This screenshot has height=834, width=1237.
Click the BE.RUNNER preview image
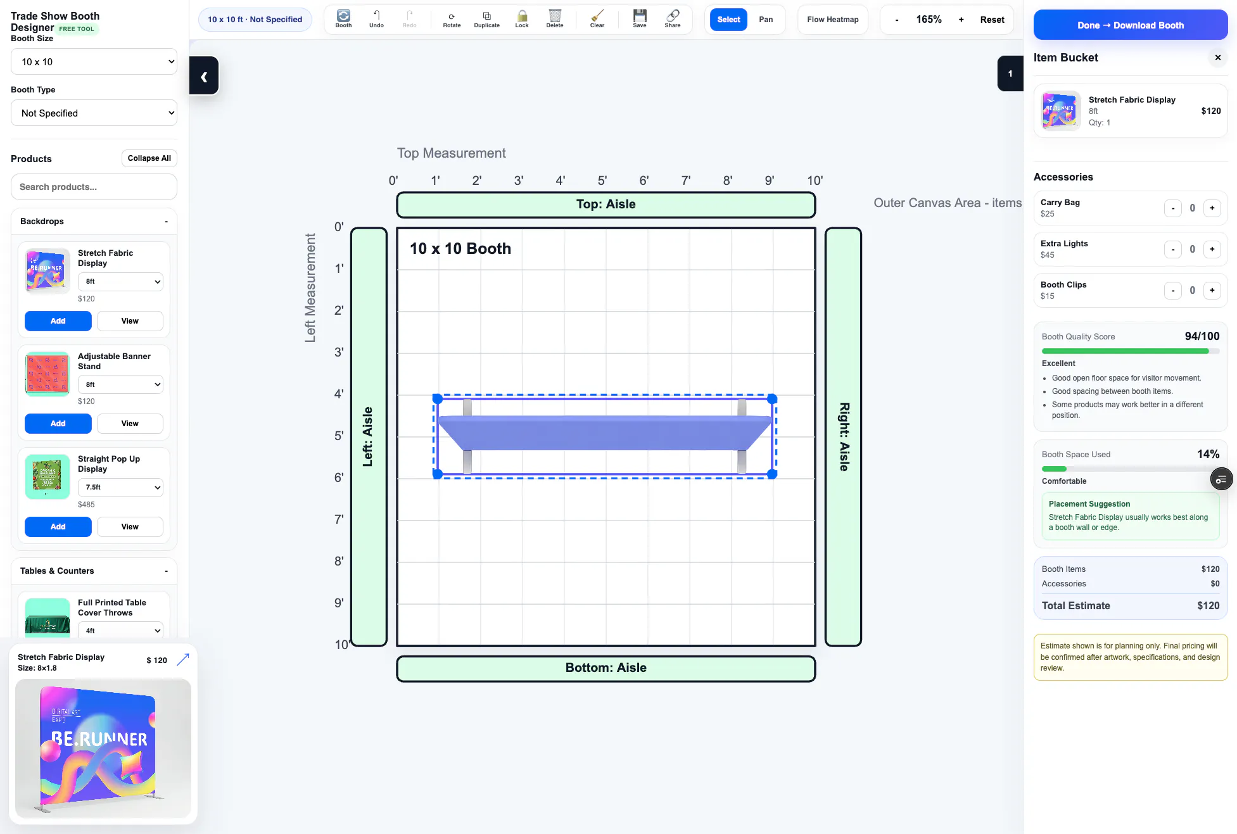pyautogui.click(x=103, y=748)
